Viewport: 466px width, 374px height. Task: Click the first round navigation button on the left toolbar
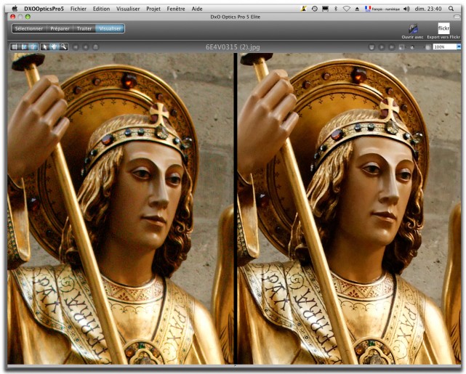[x=76, y=47]
